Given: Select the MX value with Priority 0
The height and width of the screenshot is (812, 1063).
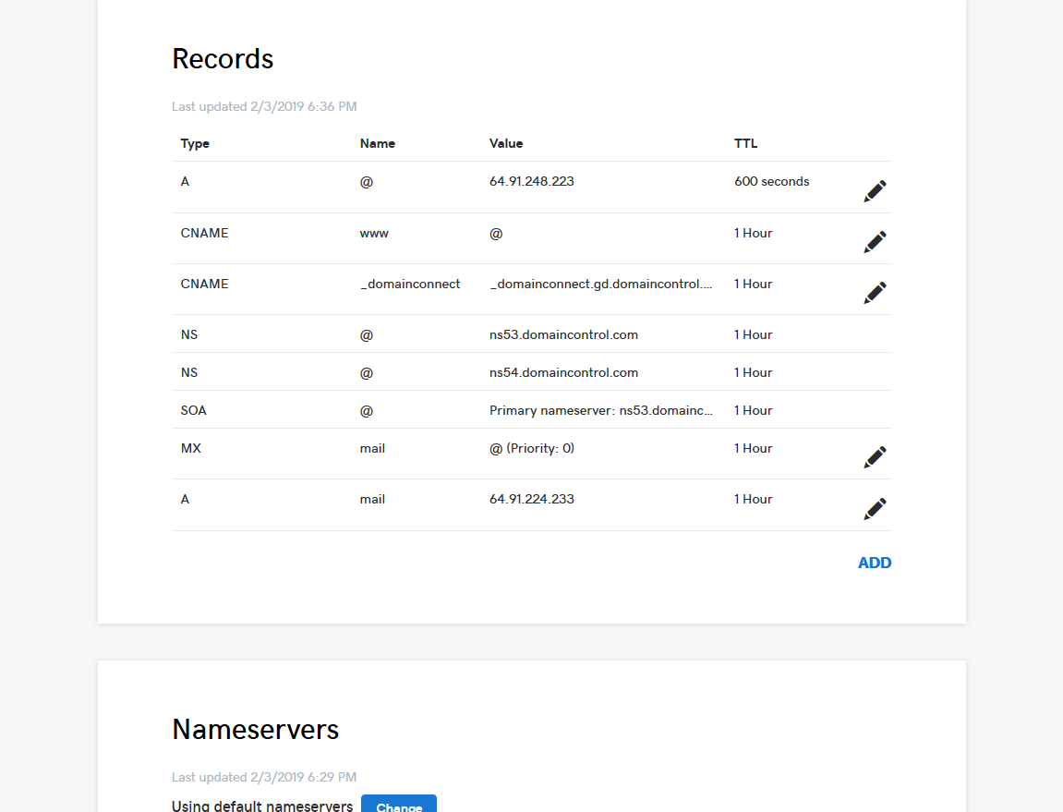Looking at the screenshot, I should pyautogui.click(x=531, y=448).
